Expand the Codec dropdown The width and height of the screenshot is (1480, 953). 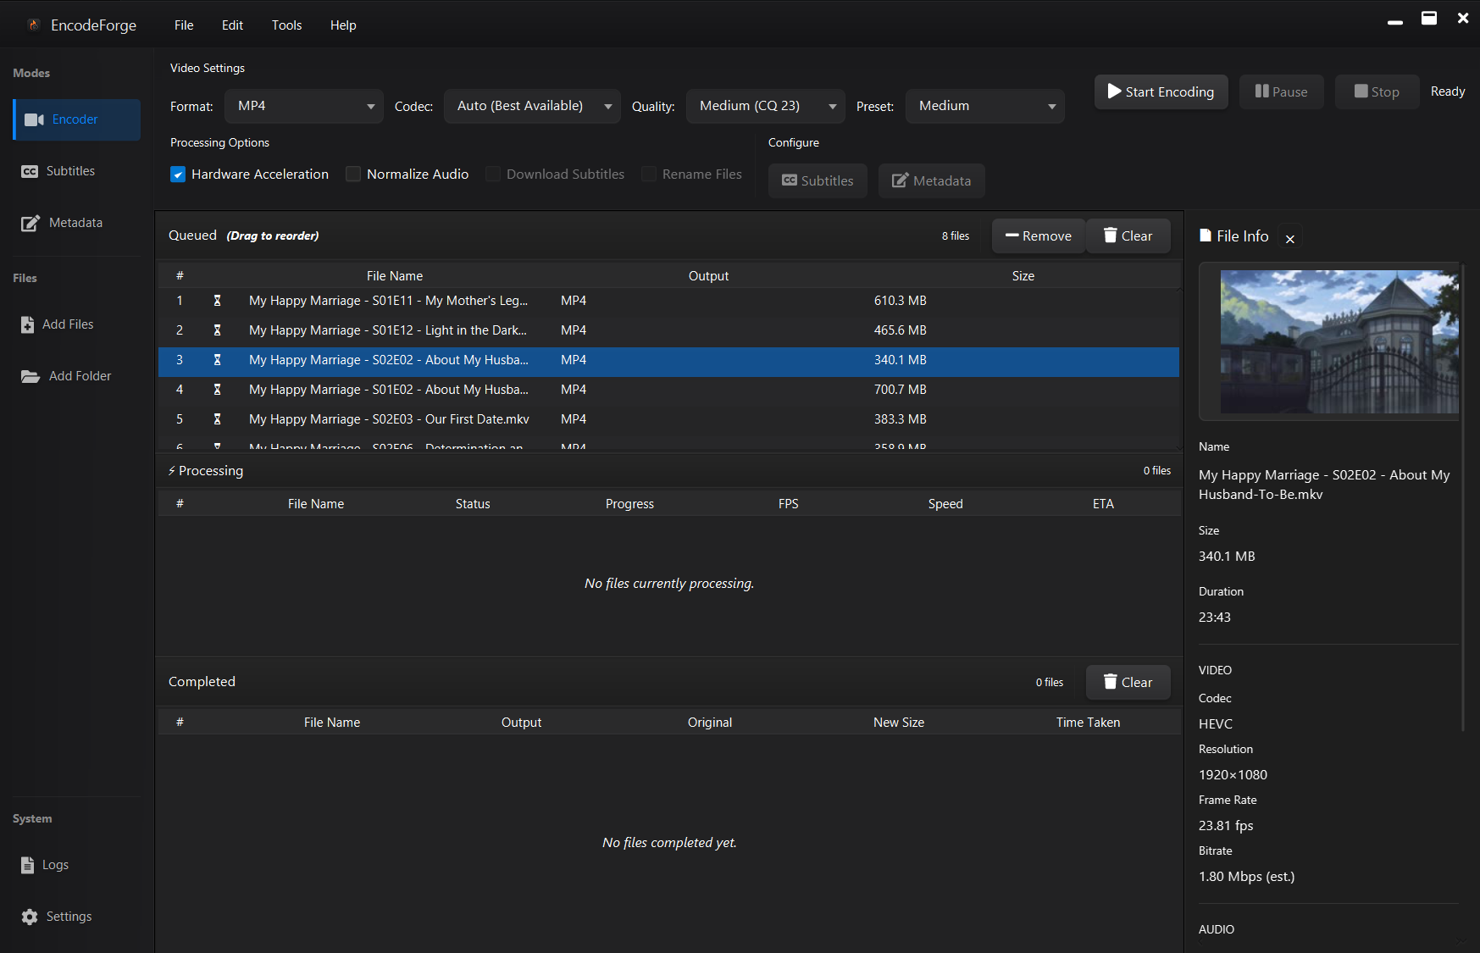[x=532, y=106]
